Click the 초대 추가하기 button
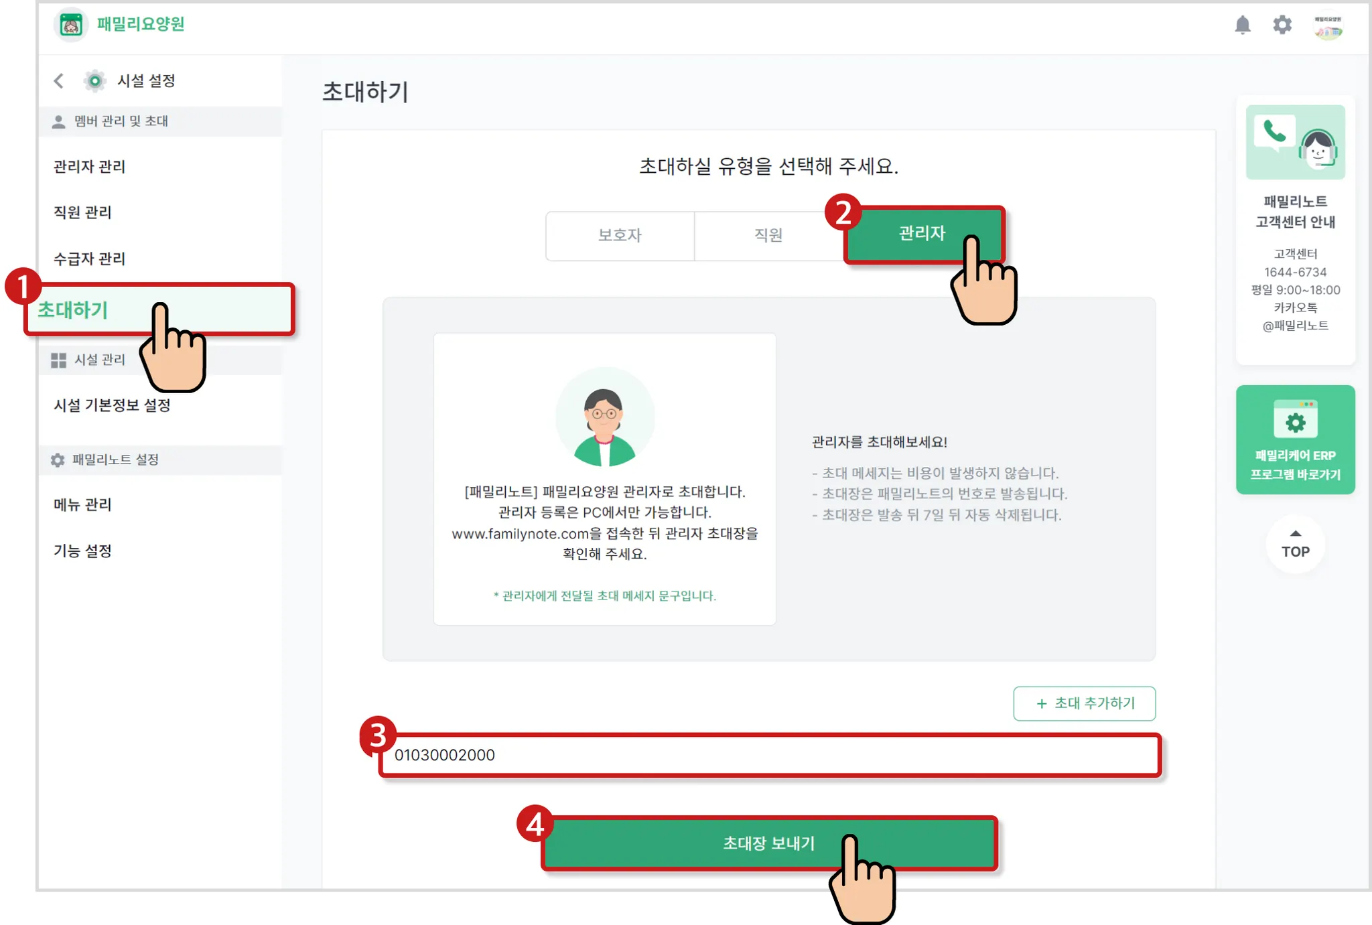Viewport: 1372px width, 925px height. pyautogui.click(x=1084, y=703)
